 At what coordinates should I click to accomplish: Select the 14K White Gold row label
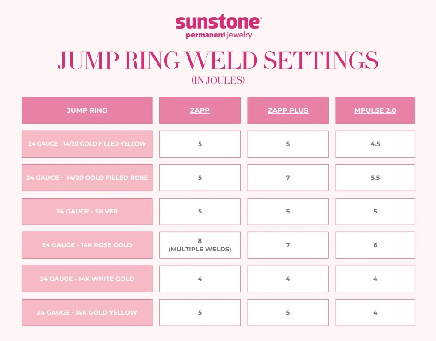[x=87, y=279]
